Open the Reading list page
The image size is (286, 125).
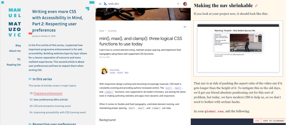click(x=14, y=65)
